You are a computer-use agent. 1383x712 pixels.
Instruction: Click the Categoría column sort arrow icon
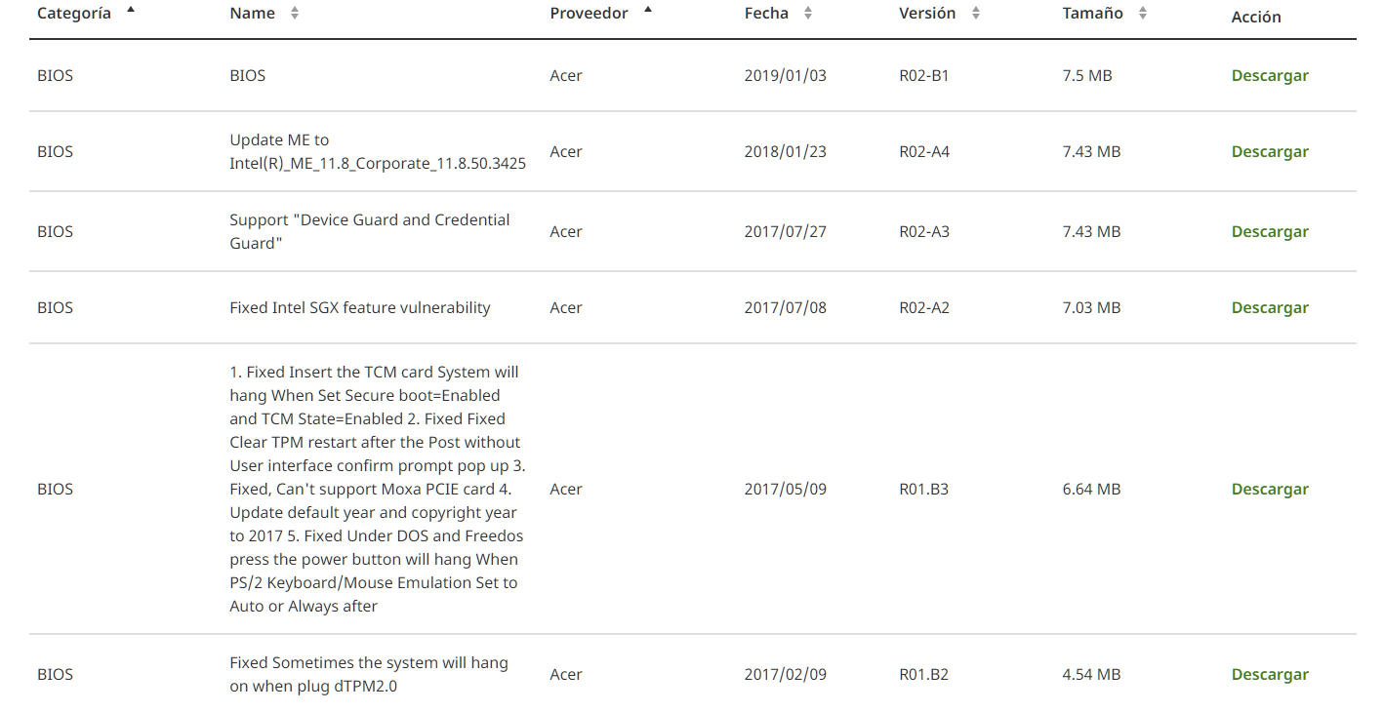click(131, 10)
